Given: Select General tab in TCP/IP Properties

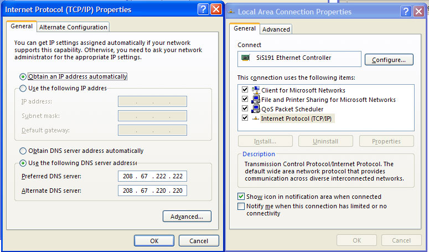Looking at the screenshot, I should tap(22, 26).
